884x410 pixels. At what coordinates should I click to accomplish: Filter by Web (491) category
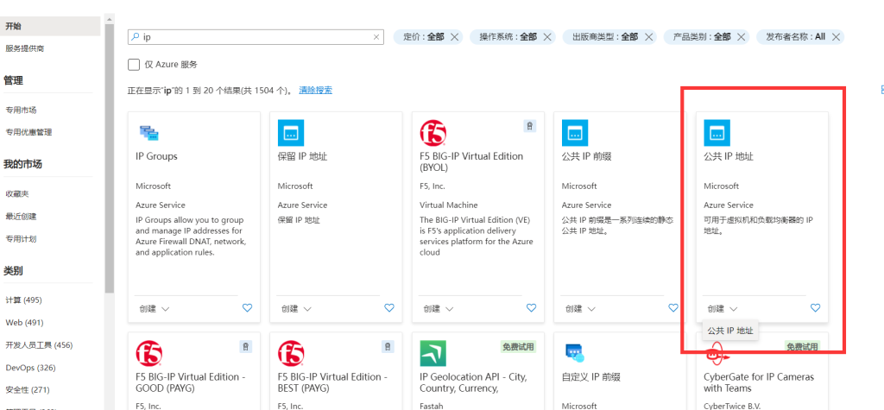(24, 322)
